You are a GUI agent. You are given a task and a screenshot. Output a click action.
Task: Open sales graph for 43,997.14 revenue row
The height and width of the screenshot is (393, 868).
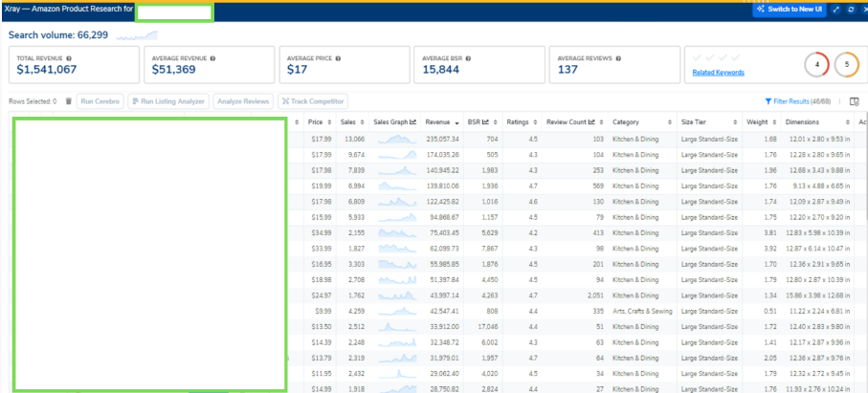(x=397, y=295)
